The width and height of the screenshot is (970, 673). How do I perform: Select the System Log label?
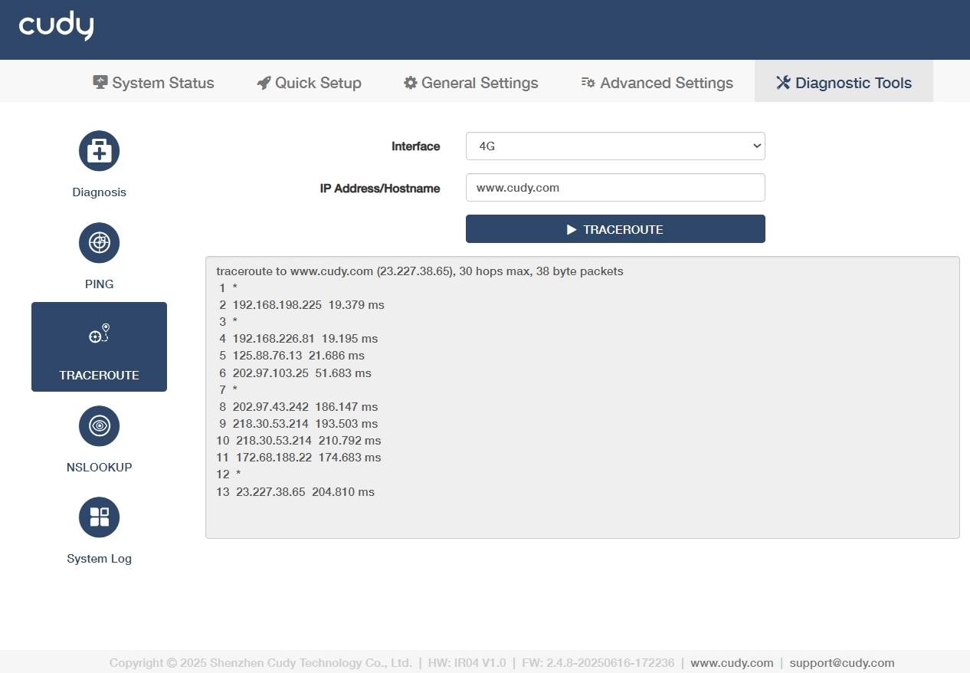pos(99,559)
